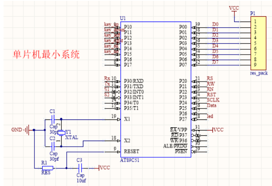Viewport: 272px width, 186px height.
Task: Select the P20 pin label
Action: [183, 81]
